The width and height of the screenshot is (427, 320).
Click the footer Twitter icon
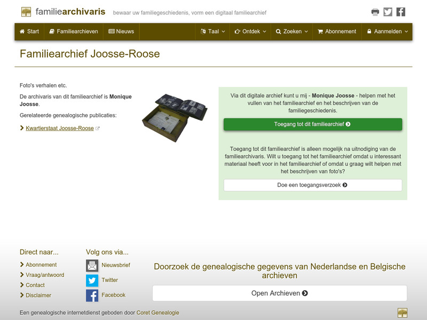tap(92, 279)
